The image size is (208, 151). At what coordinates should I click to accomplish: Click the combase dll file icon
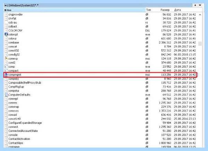pos(6,42)
